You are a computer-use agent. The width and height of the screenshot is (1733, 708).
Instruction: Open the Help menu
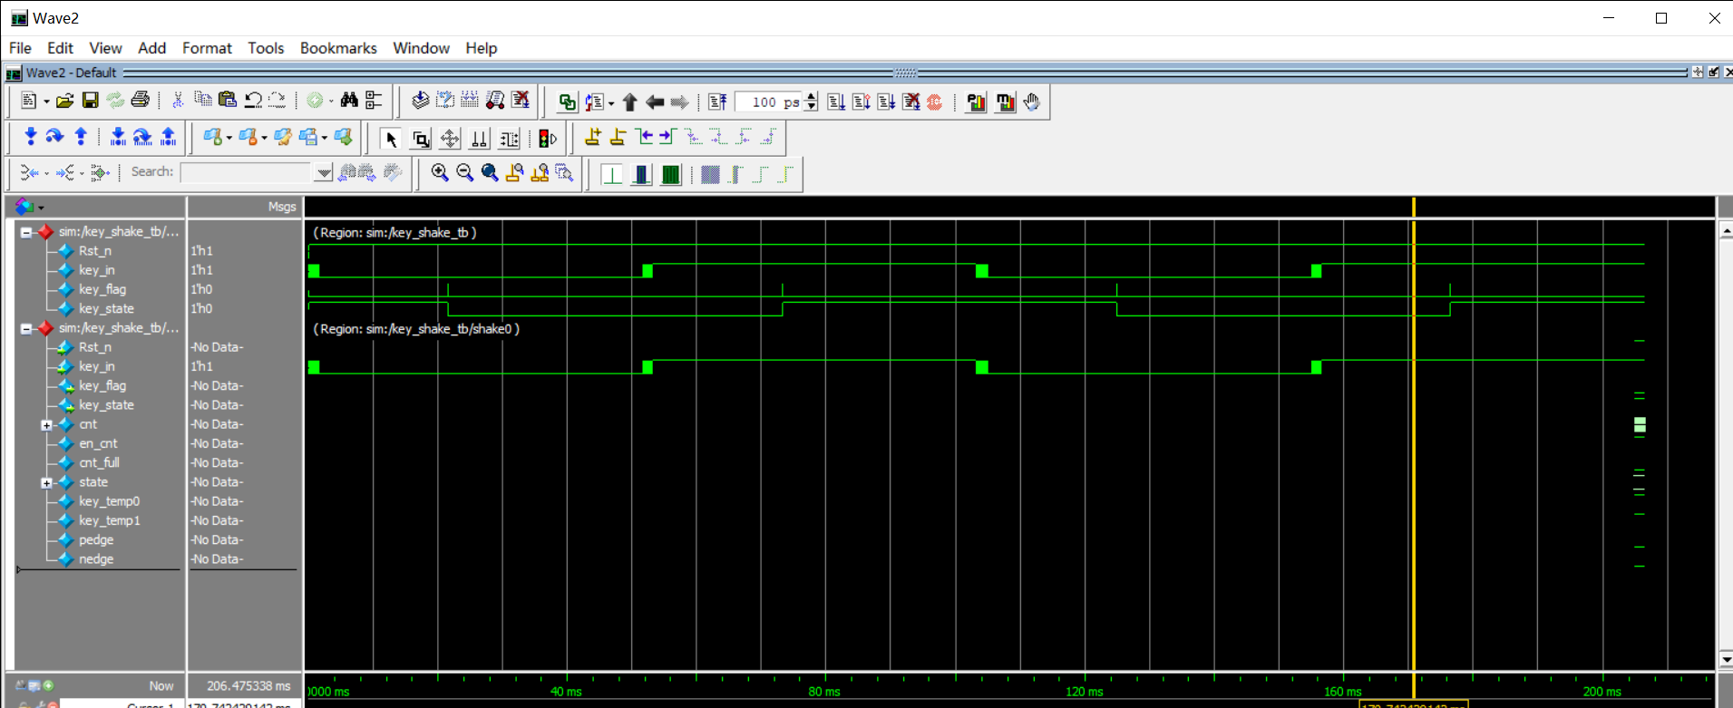coord(482,48)
